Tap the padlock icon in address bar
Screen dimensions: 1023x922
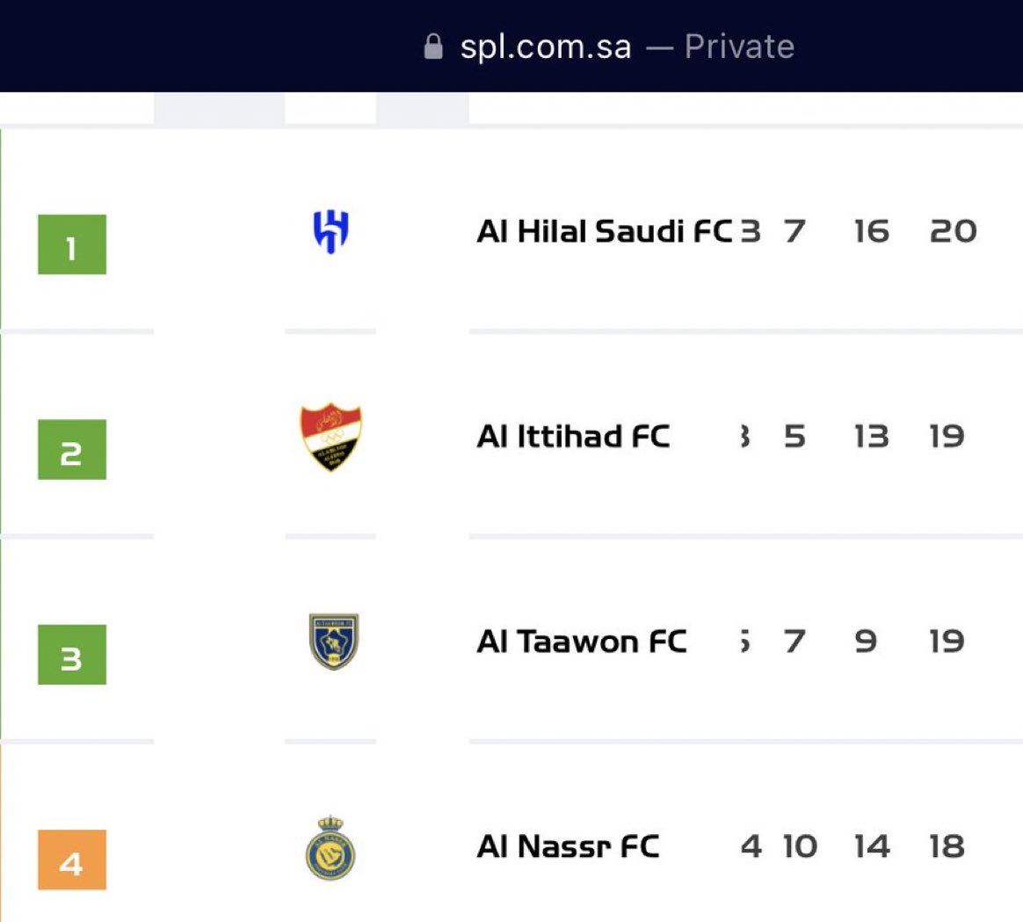[433, 47]
